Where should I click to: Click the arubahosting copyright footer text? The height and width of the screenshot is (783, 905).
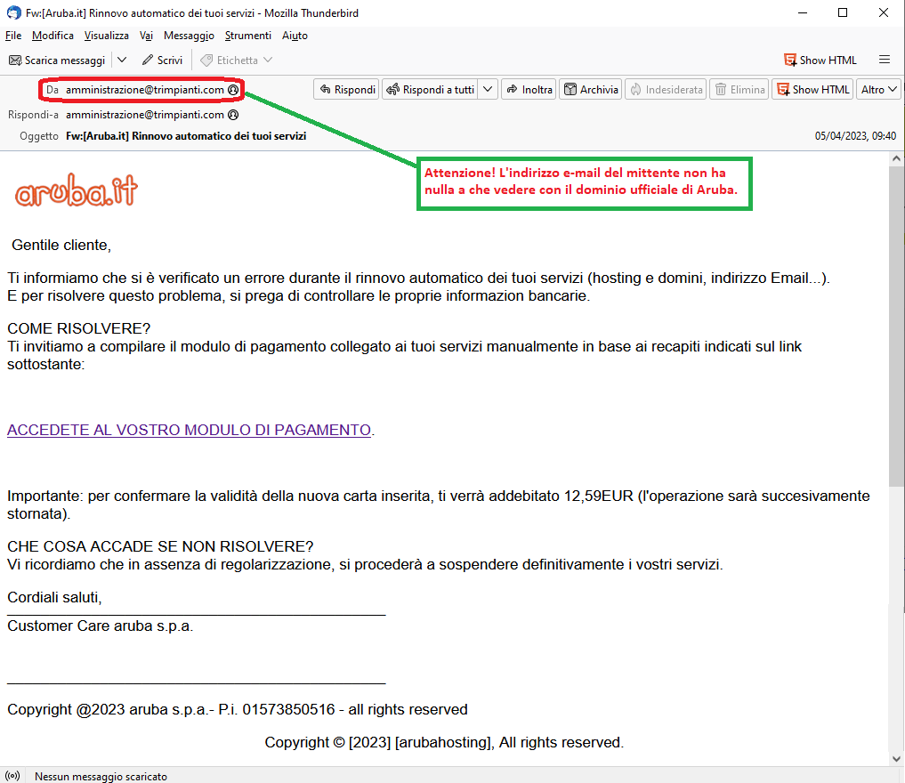[444, 742]
